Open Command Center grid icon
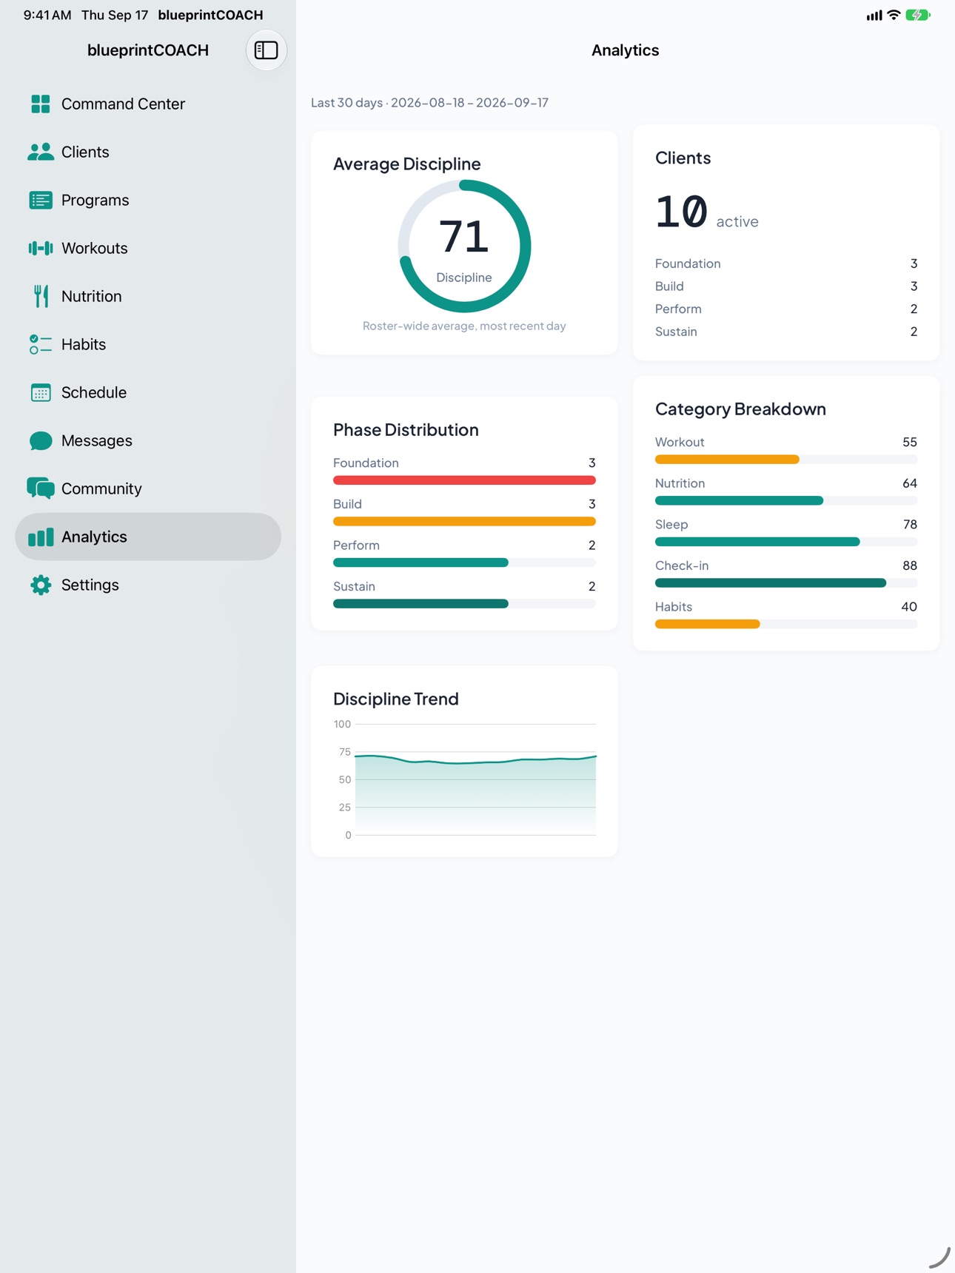 pyautogui.click(x=41, y=104)
